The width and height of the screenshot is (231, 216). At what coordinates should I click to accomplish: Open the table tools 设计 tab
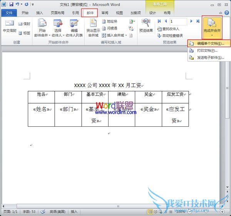pos(152,13)
